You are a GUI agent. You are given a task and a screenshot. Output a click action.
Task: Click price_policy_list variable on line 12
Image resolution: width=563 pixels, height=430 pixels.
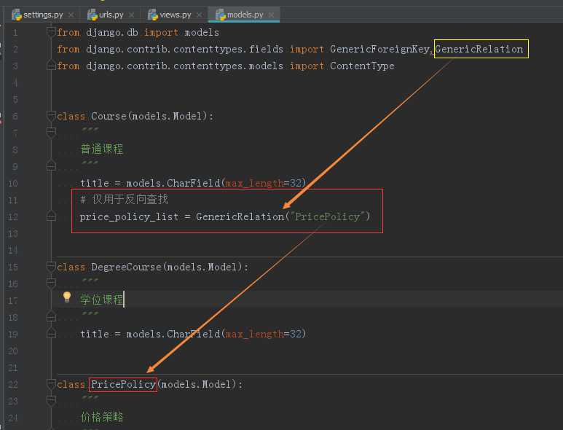pyautogui.click(x=129, y=217)
